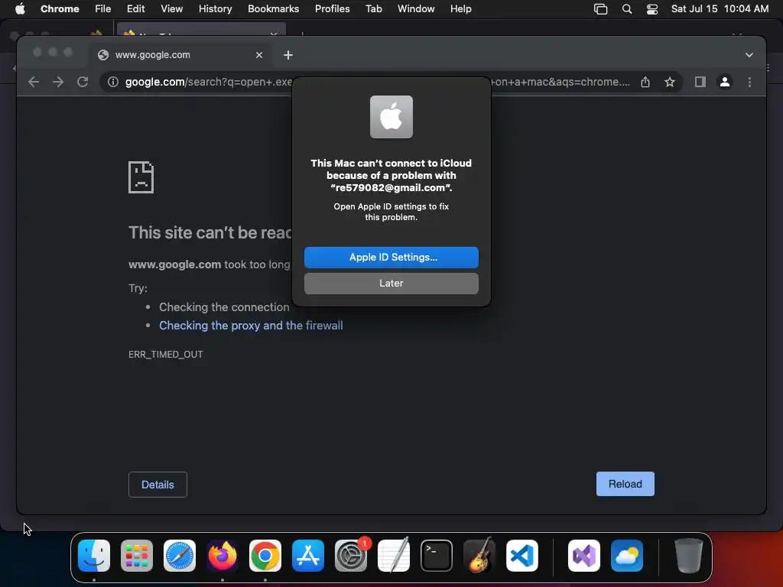The width and height of the screenshot is (783, 587).
Task: Open the Profiles menu
Action: tap(332, 8)
